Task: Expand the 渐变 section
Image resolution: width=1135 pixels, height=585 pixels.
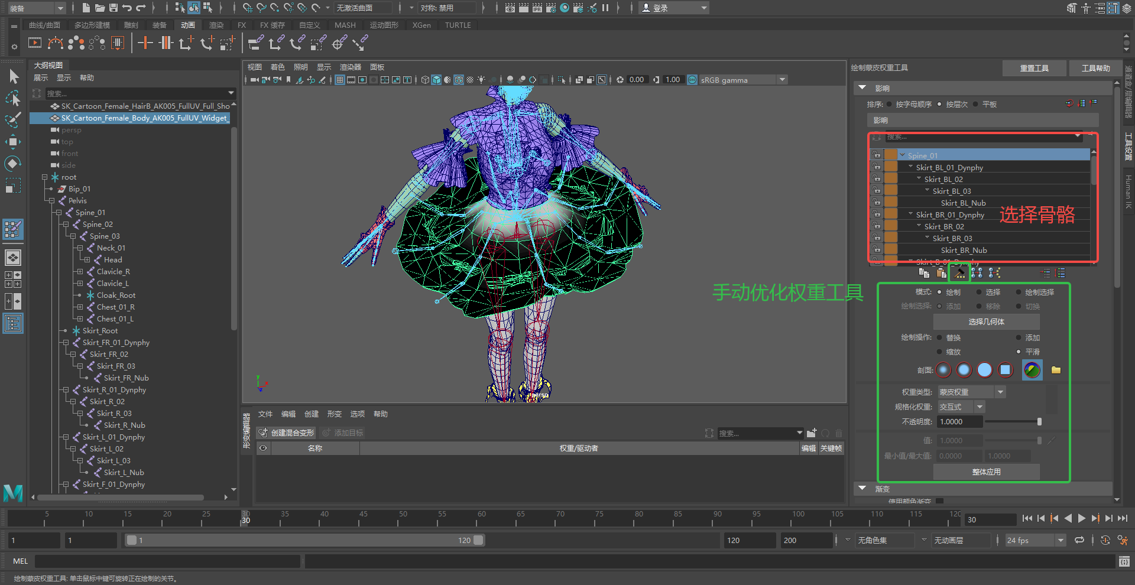Action: 862,489
